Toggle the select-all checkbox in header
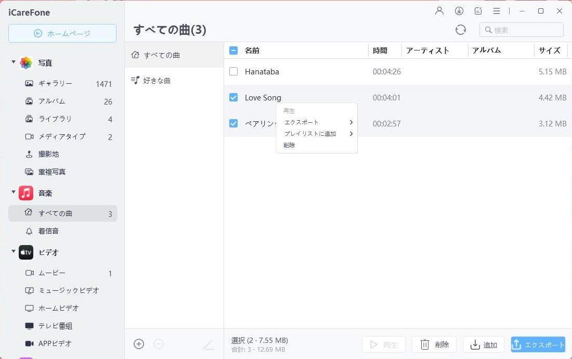The height and width of the screenshot is (359, 572). pyautogui.click(x=233, y=50)
